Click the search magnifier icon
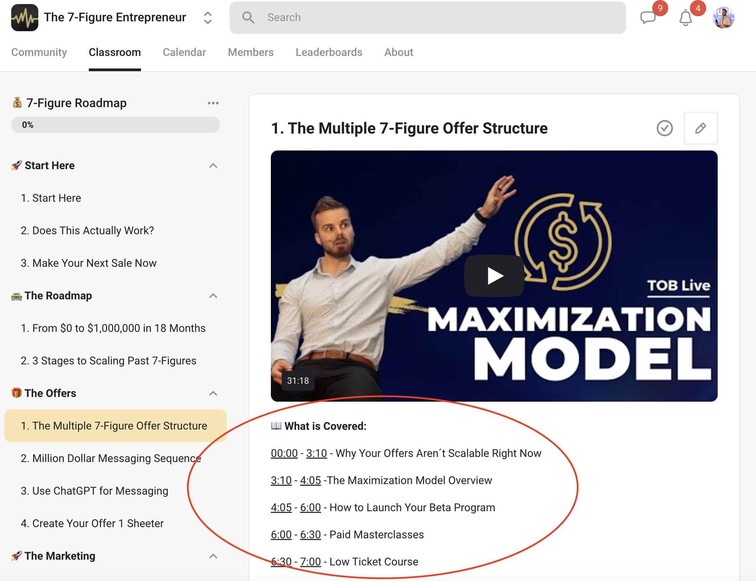 (x=248, y=17)
